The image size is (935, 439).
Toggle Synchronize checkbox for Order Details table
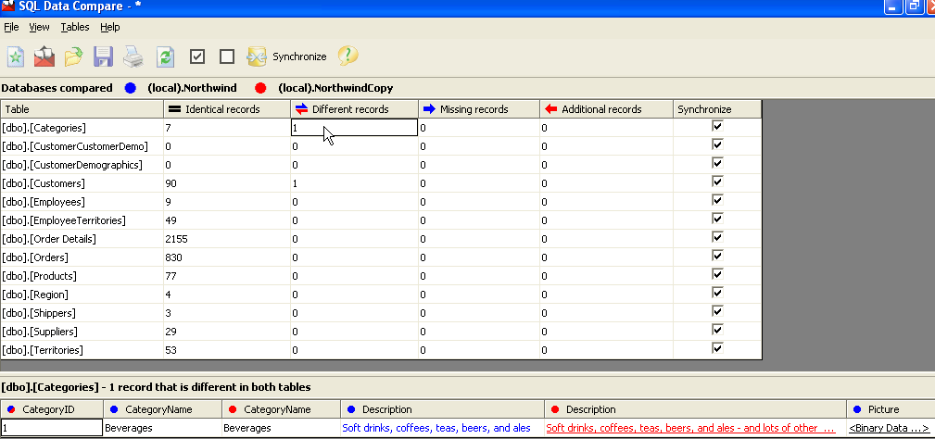pyautogui.click(x=717, y=237)
